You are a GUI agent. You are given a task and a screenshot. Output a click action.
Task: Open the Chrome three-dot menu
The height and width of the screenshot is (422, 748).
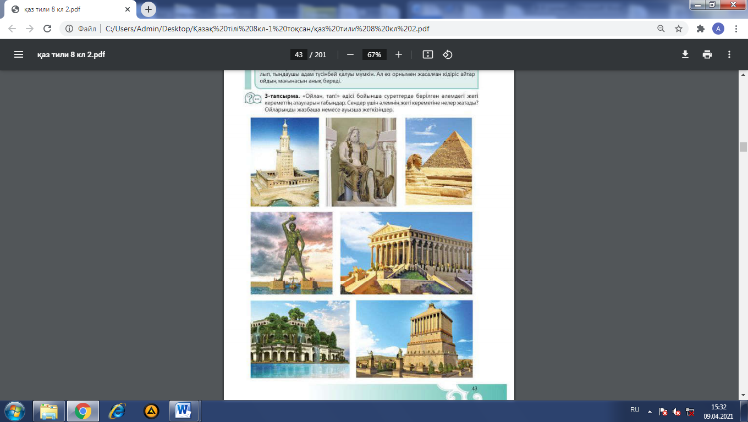pyautogui.click(x=736, y=29)
